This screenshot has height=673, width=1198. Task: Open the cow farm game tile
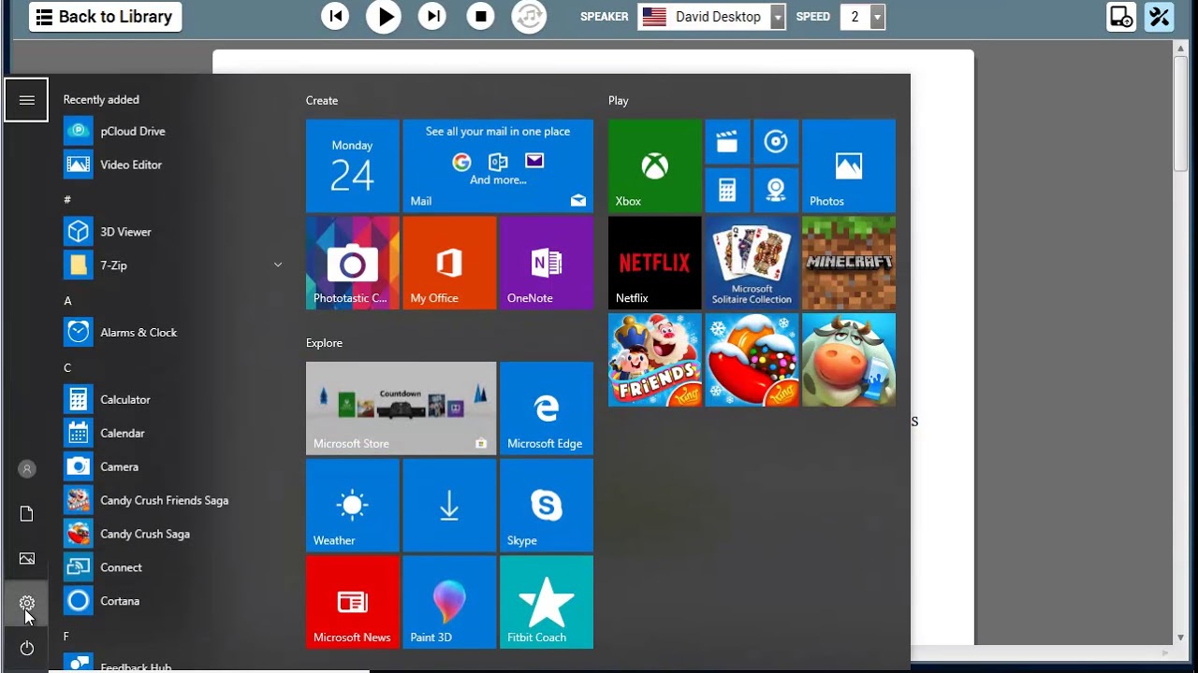[x=849, y=360]
